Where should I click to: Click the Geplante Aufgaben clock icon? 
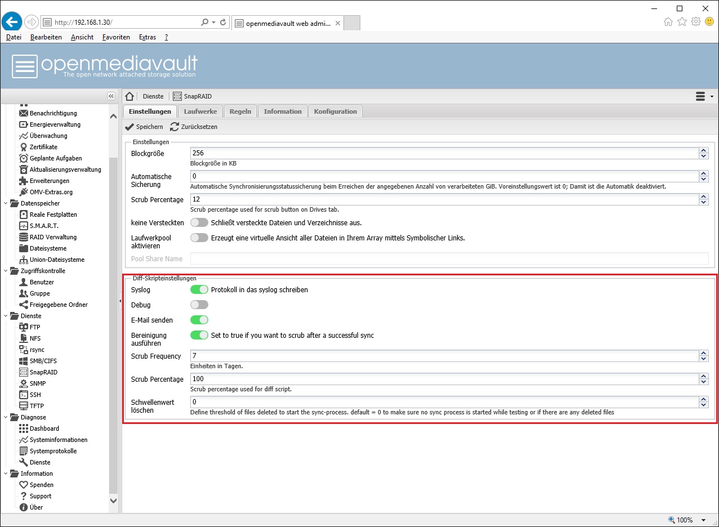pyautogui.click(x=24, y=158)
